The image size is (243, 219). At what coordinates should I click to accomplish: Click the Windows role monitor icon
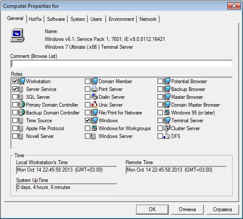94,121
